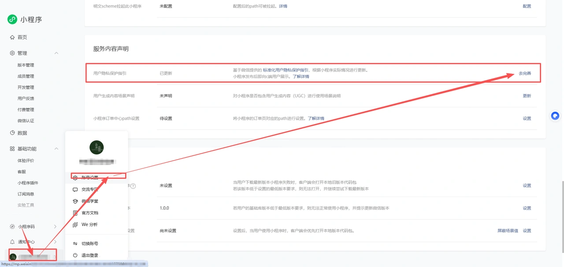Click the help question mark icon

[133, 186]
